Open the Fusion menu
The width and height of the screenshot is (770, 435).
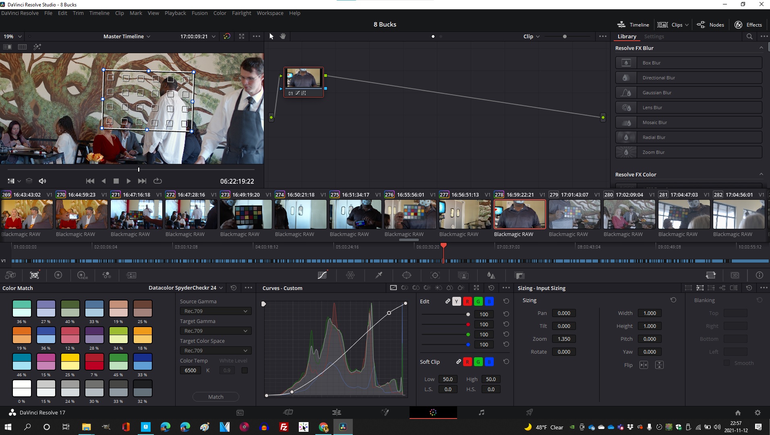pyautogui.click(x=199, y=13)
